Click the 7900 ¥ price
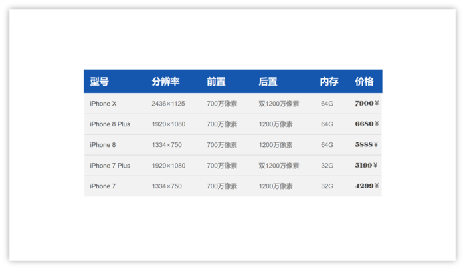This screenshot has height=270, width=465. [x=367, y=103]
